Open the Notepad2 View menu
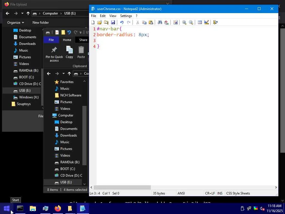 click(x=113, y=16)
